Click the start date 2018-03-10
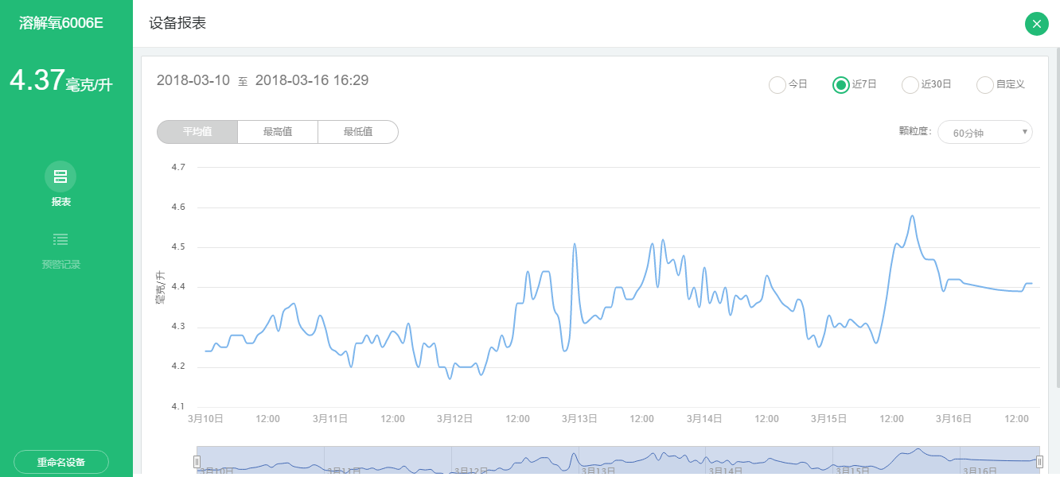The height and width of the screenshot is (477, 1060). [193, 80]
